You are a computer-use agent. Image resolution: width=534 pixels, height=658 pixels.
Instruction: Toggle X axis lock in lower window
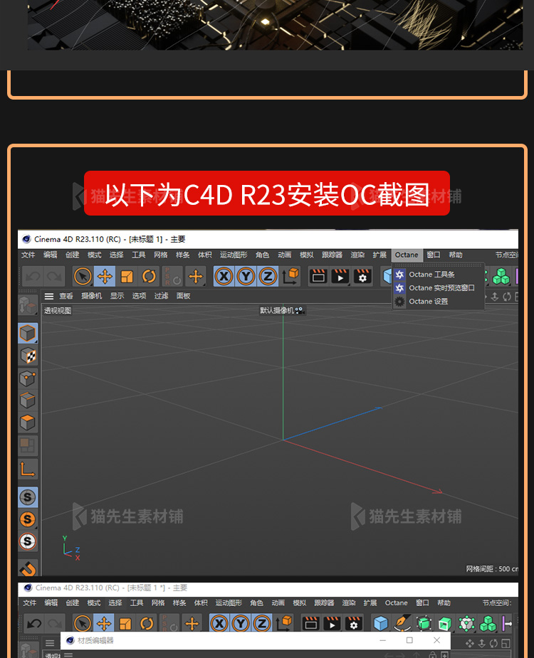pos(219,624)
